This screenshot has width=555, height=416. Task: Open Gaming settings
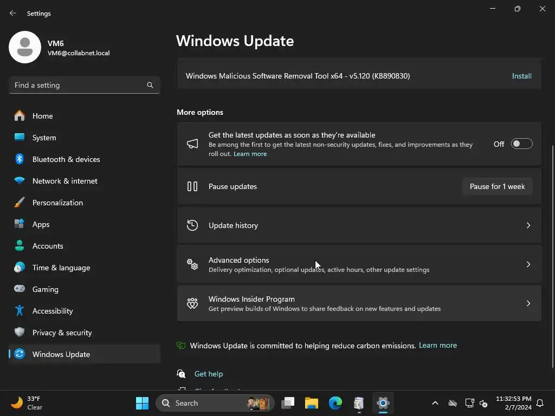[84, 289]
